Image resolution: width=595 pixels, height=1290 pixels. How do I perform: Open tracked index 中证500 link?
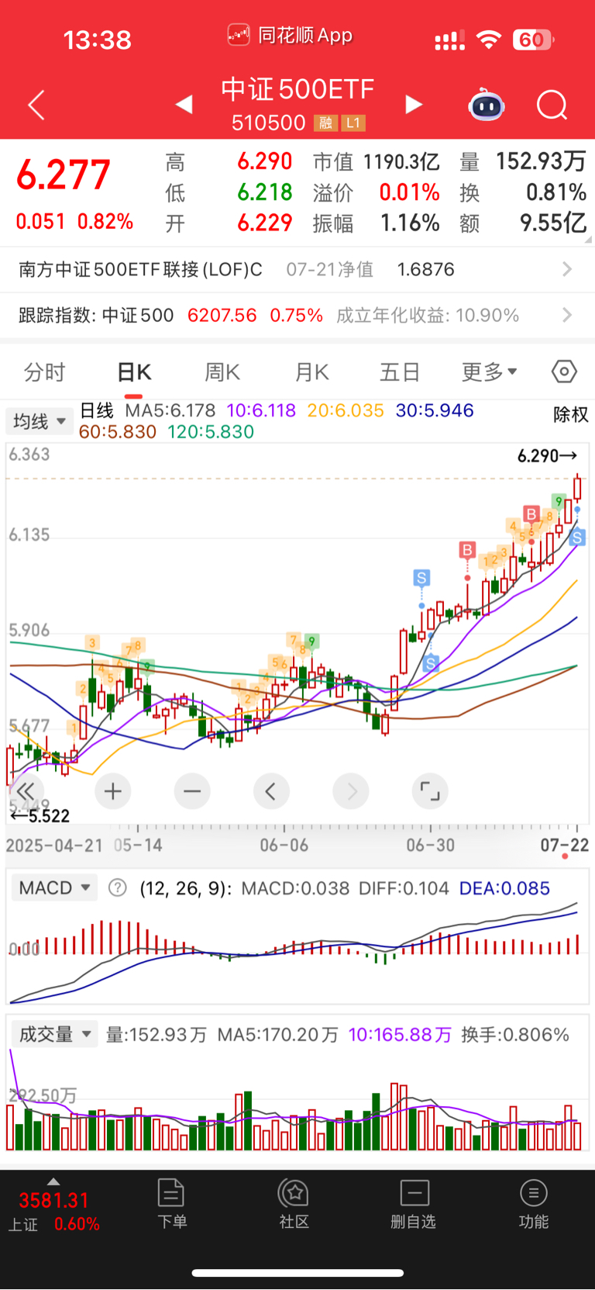click(138, 315)
